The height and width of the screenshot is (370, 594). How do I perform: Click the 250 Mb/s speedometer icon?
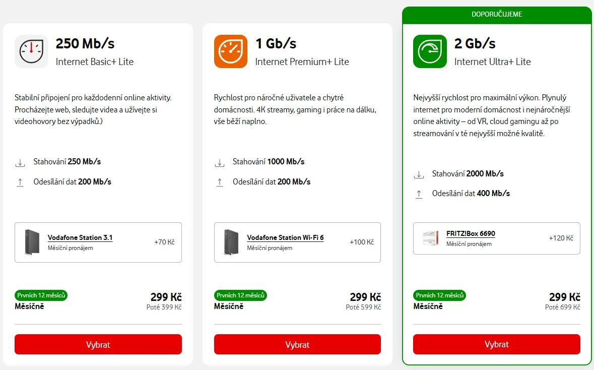[31, 51]
